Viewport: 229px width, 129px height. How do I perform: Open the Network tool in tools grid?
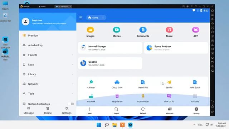pos(91,98)
